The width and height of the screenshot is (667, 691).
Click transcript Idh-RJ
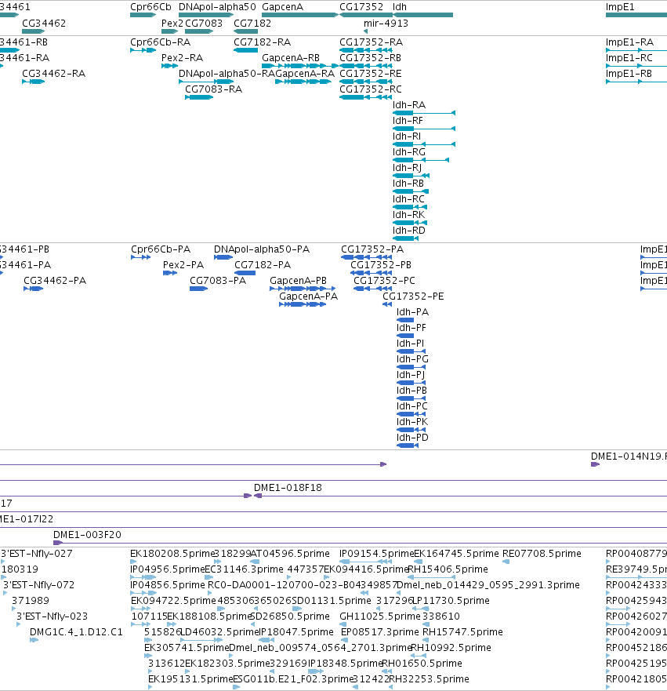pos(408,168)
